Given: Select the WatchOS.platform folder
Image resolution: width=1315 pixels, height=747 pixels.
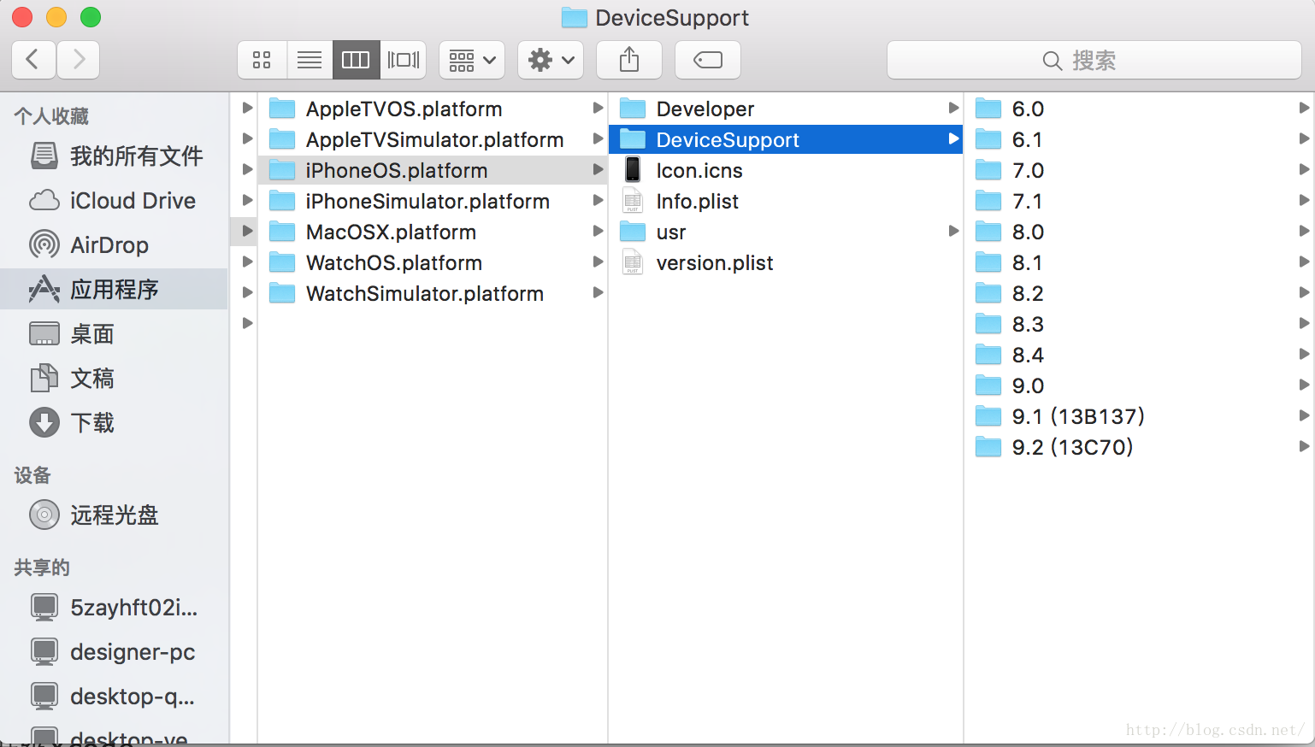Looking at the screenshot, I should 433,262.
